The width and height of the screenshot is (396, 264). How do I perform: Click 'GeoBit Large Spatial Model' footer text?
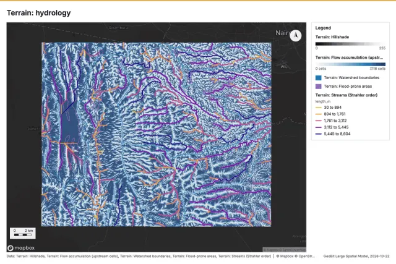[356, 256]
